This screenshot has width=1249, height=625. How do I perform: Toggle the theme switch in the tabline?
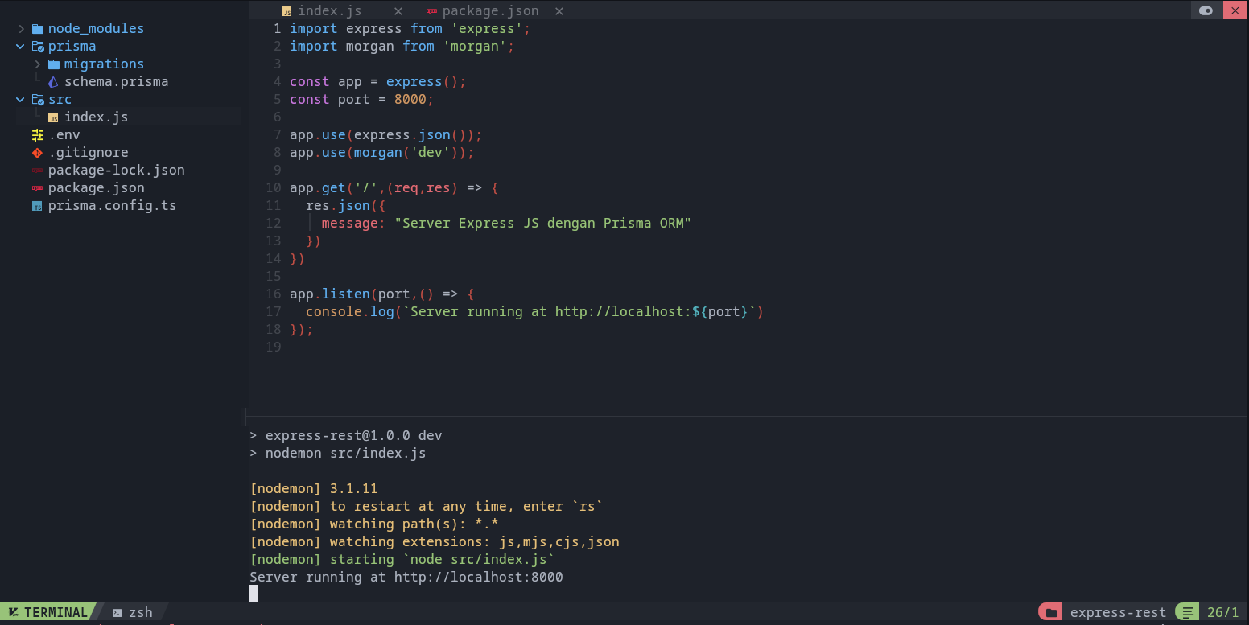coord(1206,10)
